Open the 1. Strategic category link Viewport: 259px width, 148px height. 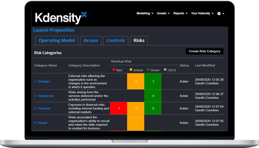(x=42, y=81)
